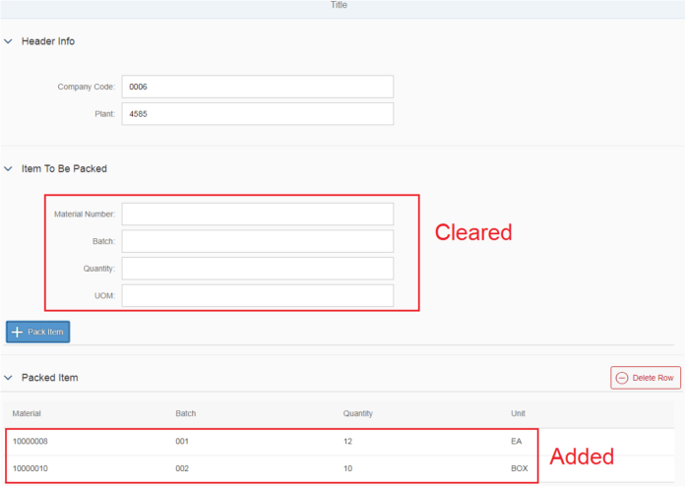Select the row with material 10000008
The width and height of the screenshot is (685, 487).
[x=339, y=442]
